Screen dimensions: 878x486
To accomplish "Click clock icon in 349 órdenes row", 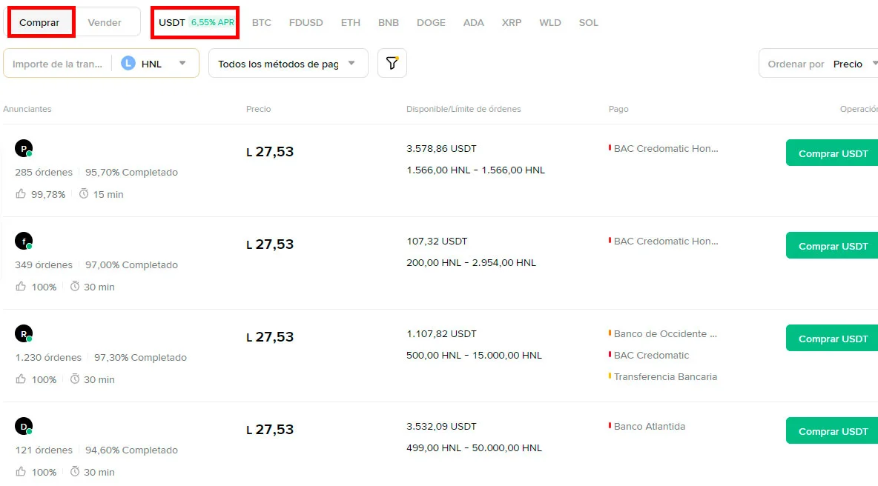I will 74,287.
